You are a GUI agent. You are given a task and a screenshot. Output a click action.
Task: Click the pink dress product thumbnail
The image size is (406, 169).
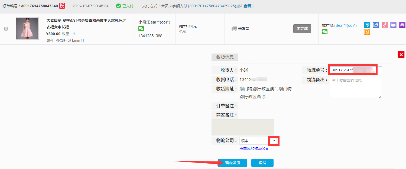coord(27,28)
